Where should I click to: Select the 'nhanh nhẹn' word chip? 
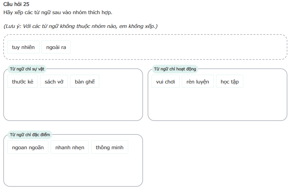[x=70, y=147]
